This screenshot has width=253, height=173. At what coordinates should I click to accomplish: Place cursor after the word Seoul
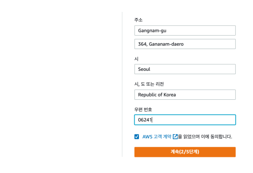click(150, 69)
